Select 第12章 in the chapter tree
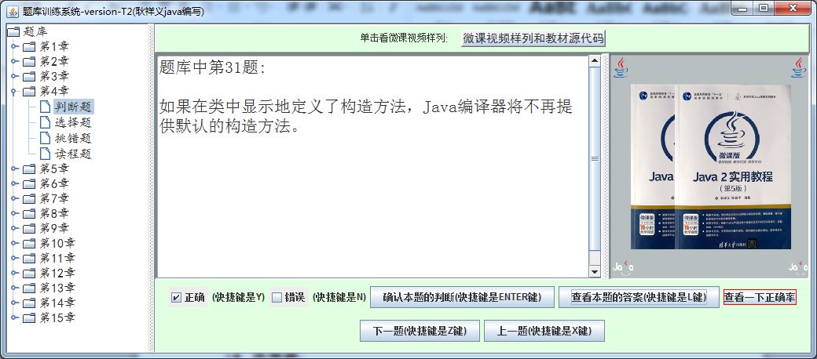 pos(57,273)
